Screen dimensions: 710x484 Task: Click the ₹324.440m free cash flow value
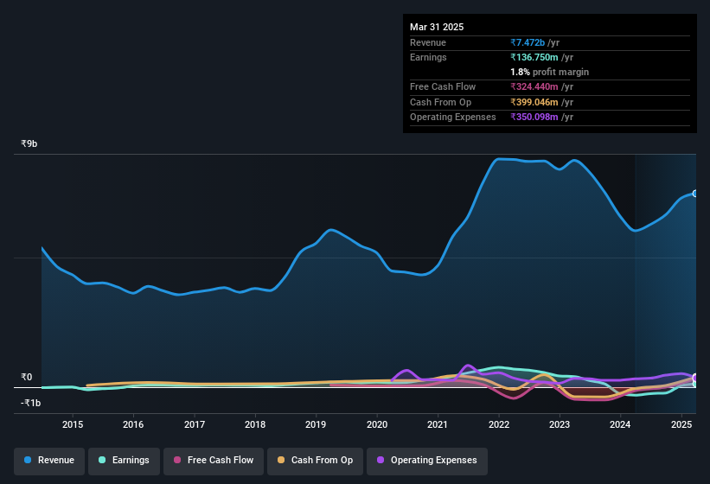[x=534, y=86]
